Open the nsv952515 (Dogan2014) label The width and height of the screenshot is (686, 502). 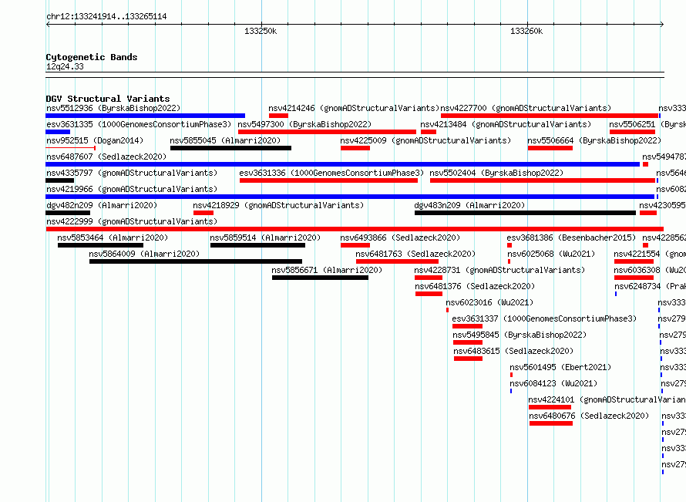tap(95, 140)
